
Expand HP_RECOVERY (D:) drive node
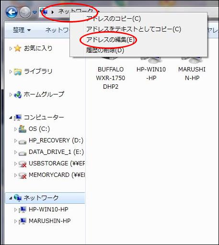(15, 140)
